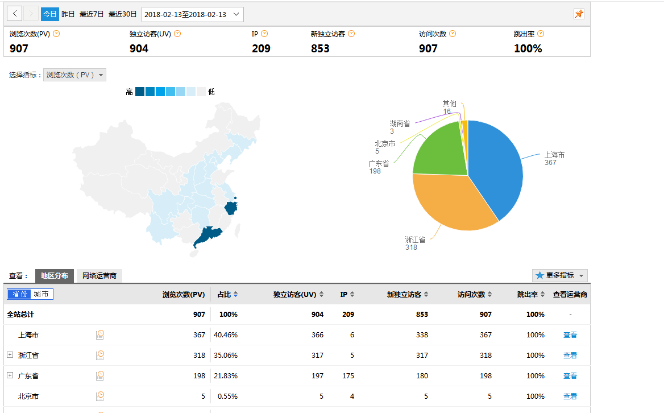Open trend icon in 浙江省 row
664x413 pixels.
point(100,355)
